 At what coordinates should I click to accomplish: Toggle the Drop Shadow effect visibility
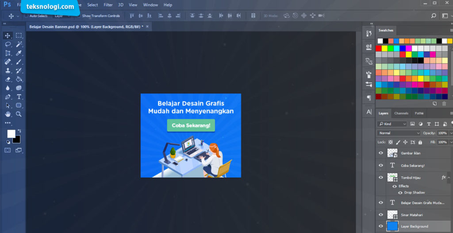400,193
